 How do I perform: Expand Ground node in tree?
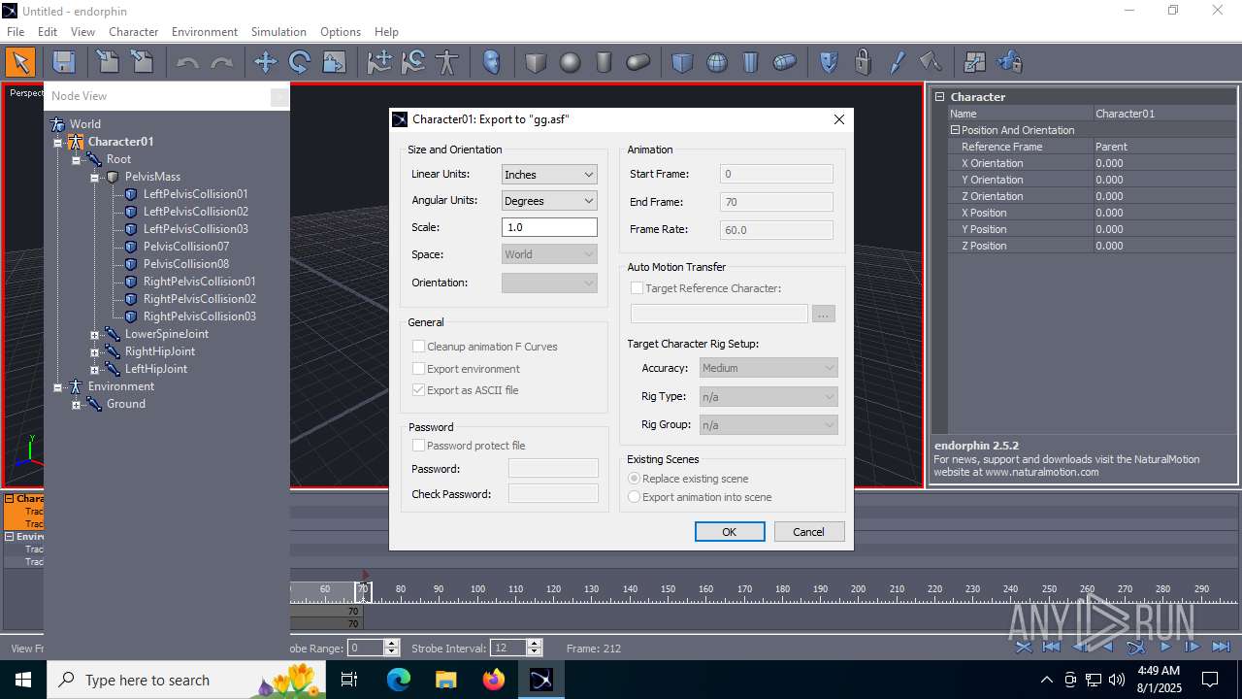76,405
